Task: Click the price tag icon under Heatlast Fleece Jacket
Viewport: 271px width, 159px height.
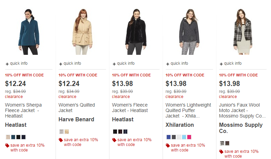Action: [115, 140]
